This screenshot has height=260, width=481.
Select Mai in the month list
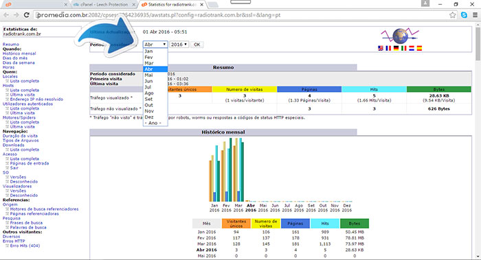155,75
